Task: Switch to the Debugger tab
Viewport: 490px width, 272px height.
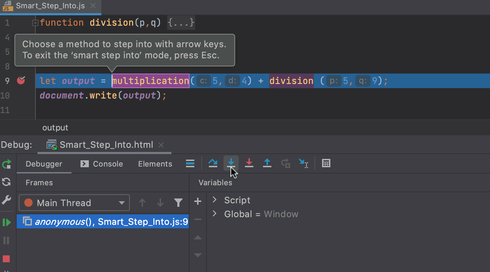Action: point(44,164)
